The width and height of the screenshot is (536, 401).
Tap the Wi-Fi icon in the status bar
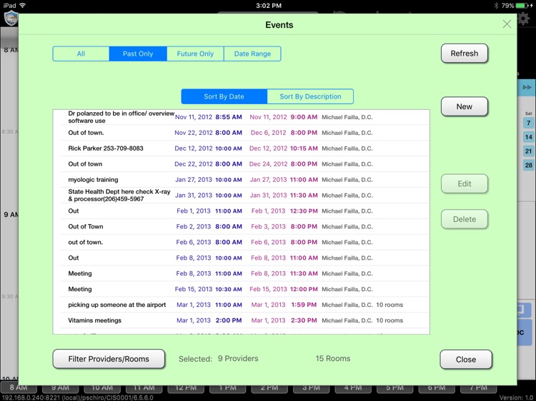point(23,6)
